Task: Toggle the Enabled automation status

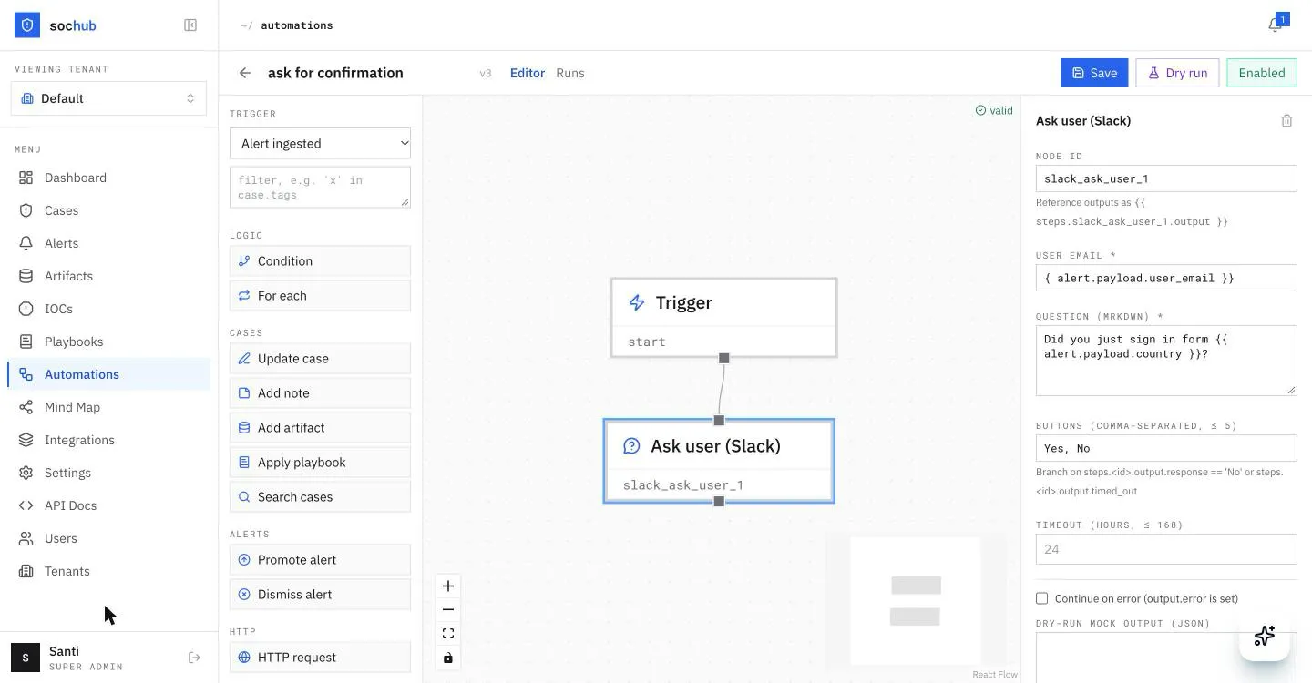Action: (1262, 73)
